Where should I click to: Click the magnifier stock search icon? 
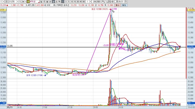click(20, 2)
